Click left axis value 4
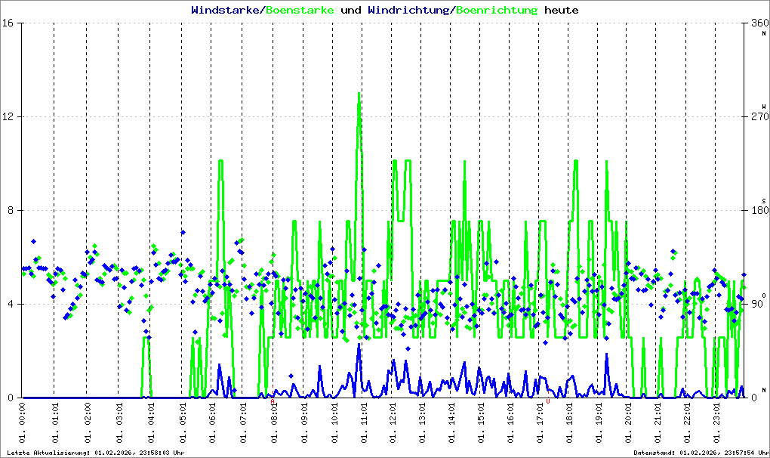This screenshot has width=770, height=458. (11, 304)
